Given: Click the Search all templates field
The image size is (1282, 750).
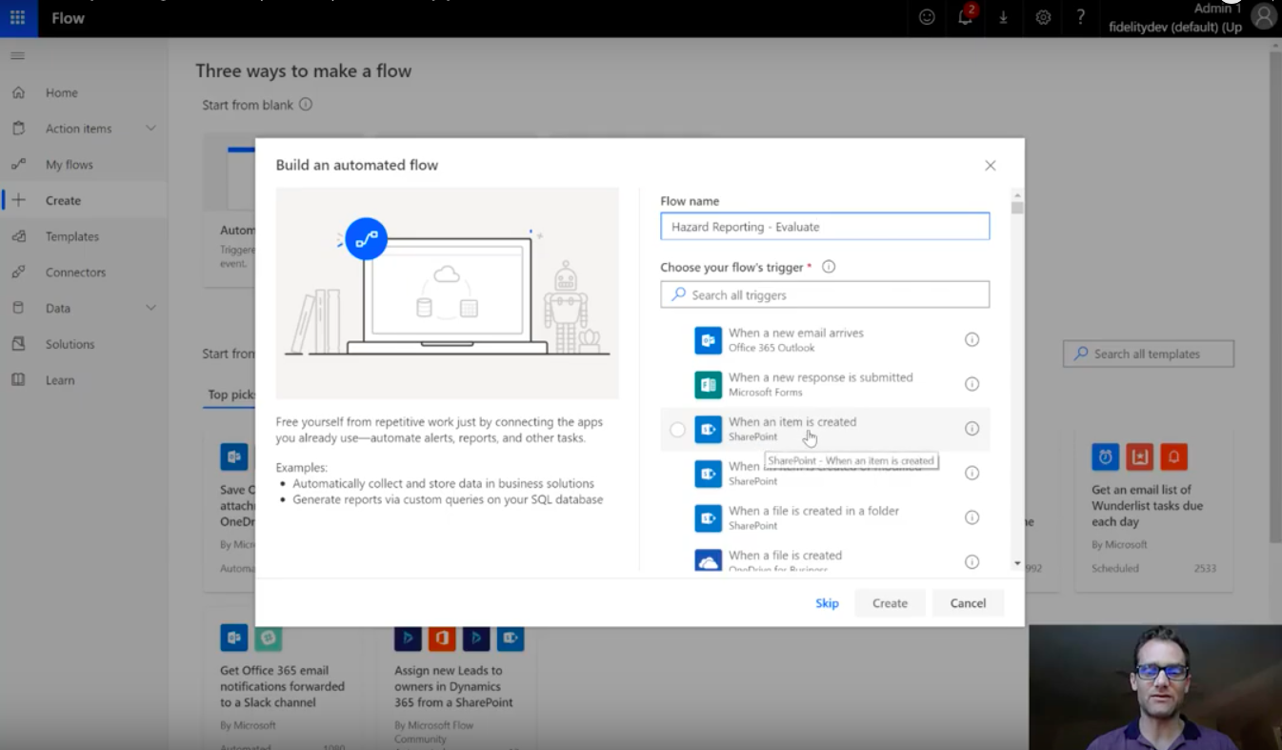Looking at the screenshot, I should click(x=1148, y=354).
